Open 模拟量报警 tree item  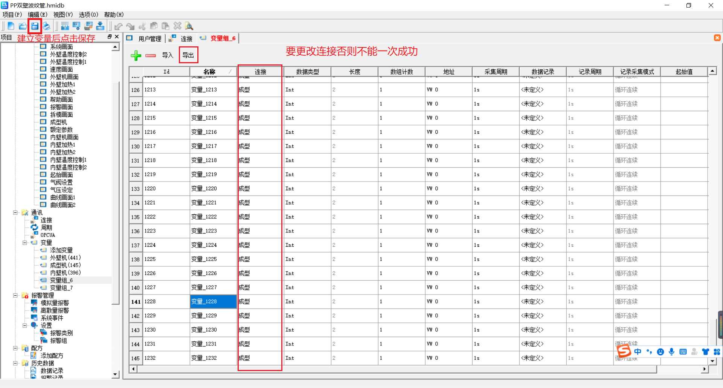55,303
